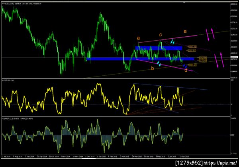Image resolution: width=239 pixels, height=167 pixels.
Task: Click the '17 Jul 2014' date label
Action: [6, 157]
